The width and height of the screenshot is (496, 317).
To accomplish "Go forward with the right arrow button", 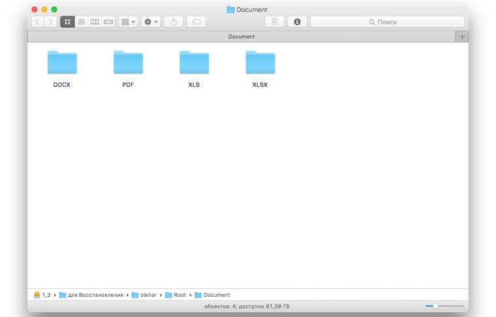I will coord(51,22).
